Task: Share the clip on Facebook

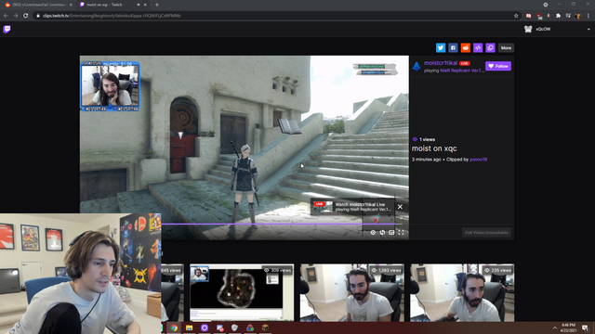Action: tap(453, 47)
